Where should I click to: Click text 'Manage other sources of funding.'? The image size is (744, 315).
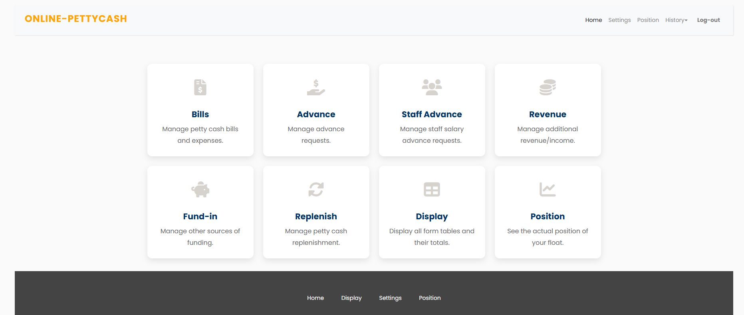tap(200, 237)
